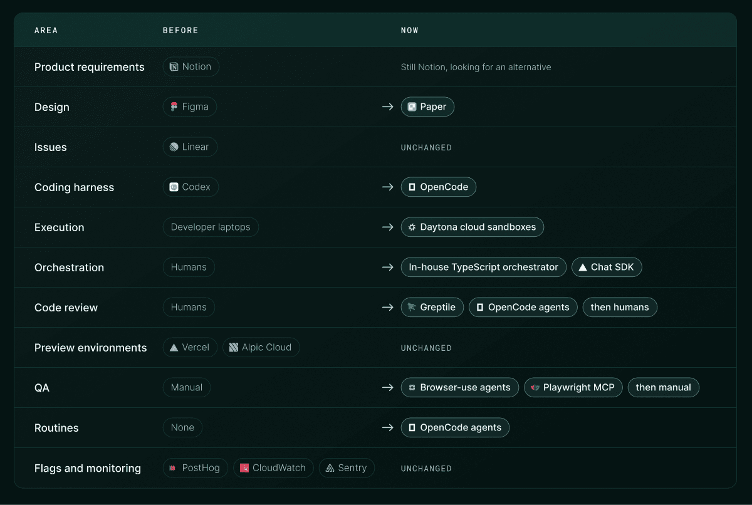
Task: Click the "Product requirements" row label
Action: click(x=90, y=67)
